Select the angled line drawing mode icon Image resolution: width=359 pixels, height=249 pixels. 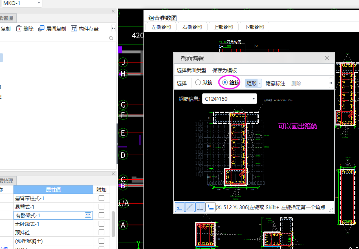[190, 207]
